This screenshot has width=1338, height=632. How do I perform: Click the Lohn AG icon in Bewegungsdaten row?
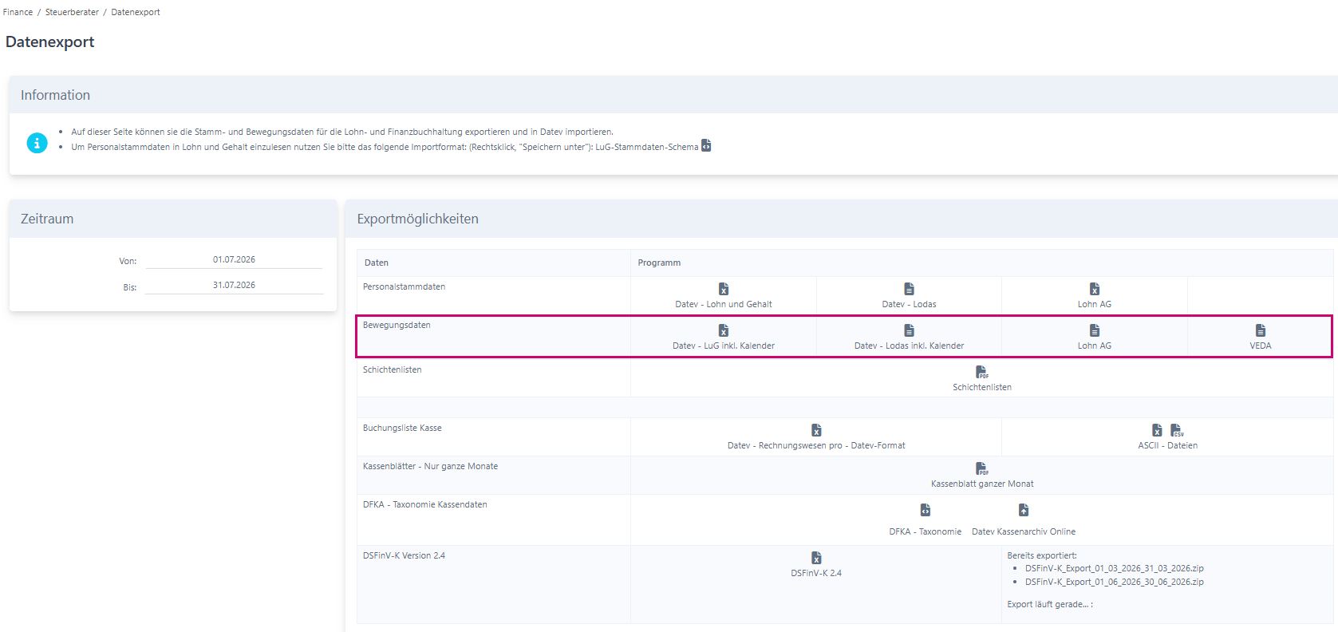(1095, 330)
